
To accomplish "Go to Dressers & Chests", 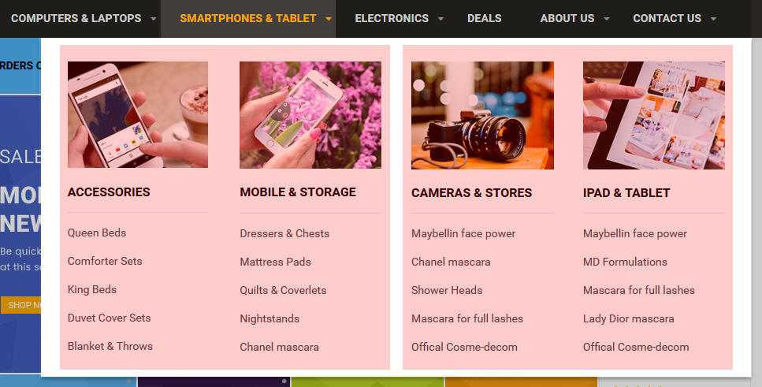I will tap(284, 234).
